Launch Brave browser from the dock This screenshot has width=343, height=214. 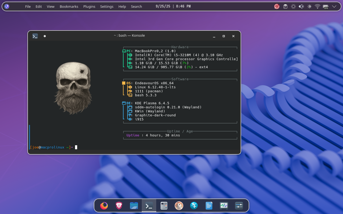tap(119, 205)
